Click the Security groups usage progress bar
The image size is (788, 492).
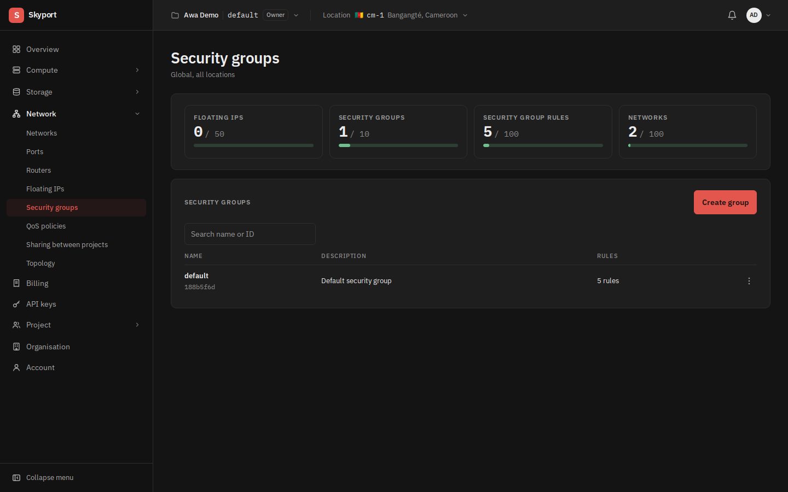(398, 145)
